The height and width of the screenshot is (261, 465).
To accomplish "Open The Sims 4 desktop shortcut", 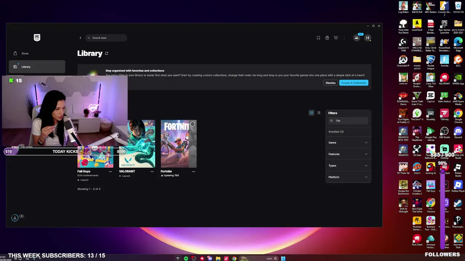I will click(417, 115).
